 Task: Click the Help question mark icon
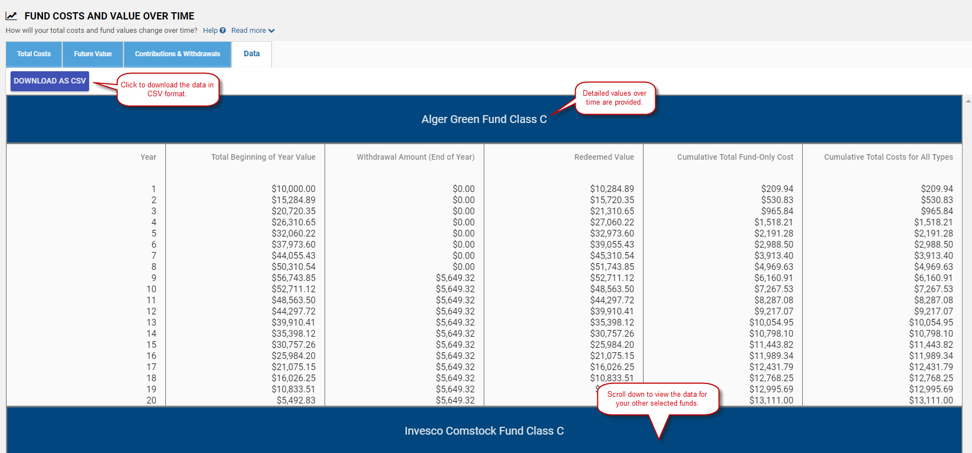[x=223, y=31]
